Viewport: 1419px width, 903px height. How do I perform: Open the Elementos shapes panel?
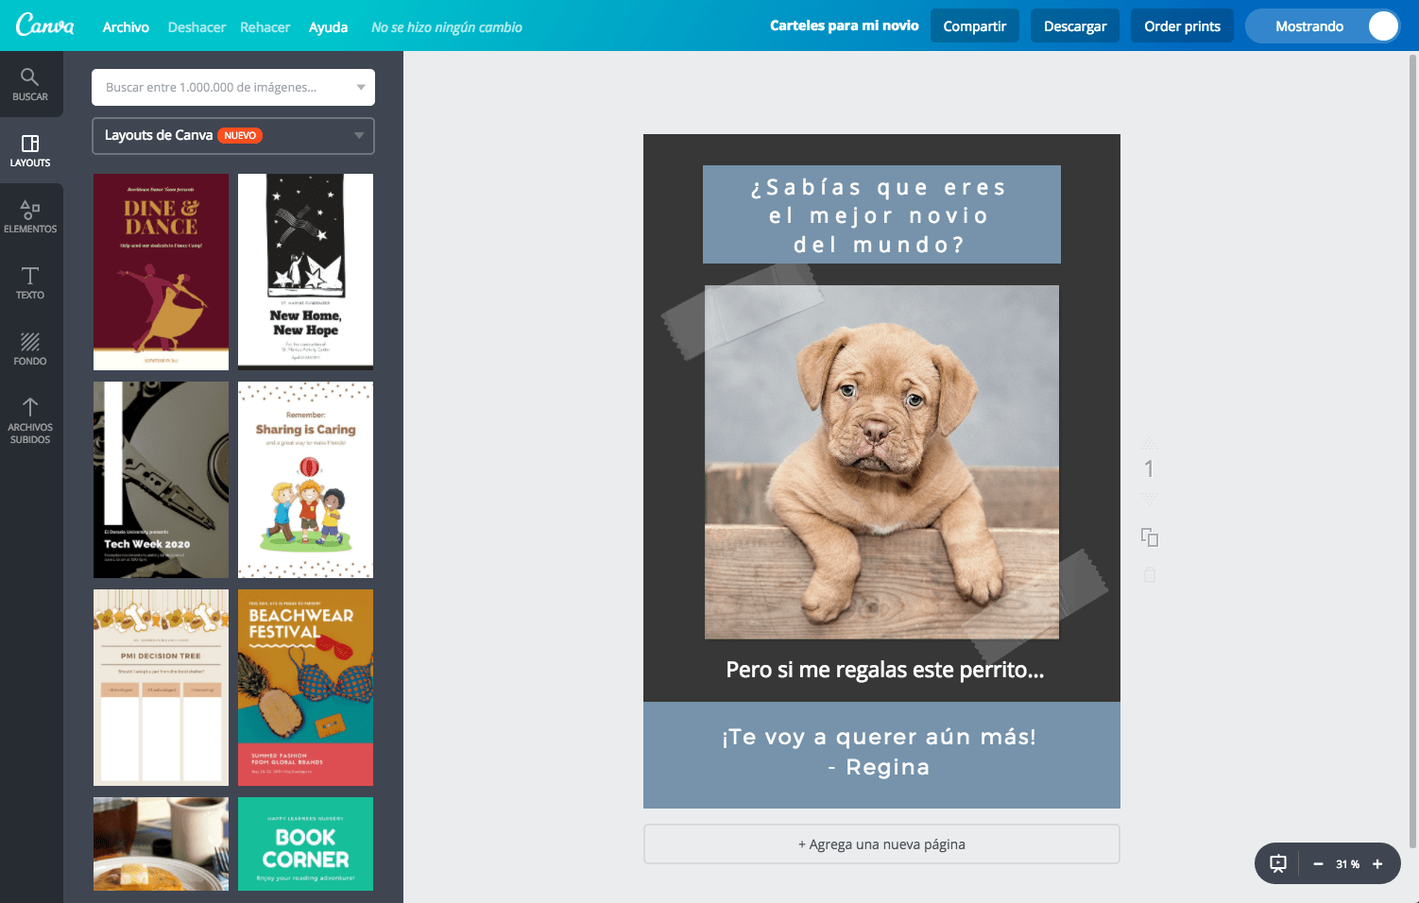point(30,215)
